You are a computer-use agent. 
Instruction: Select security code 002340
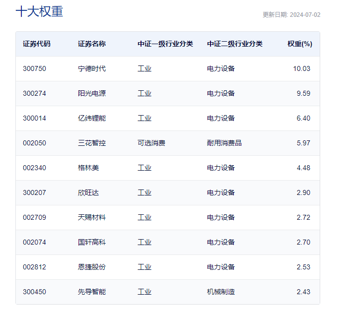pos(35,168)
